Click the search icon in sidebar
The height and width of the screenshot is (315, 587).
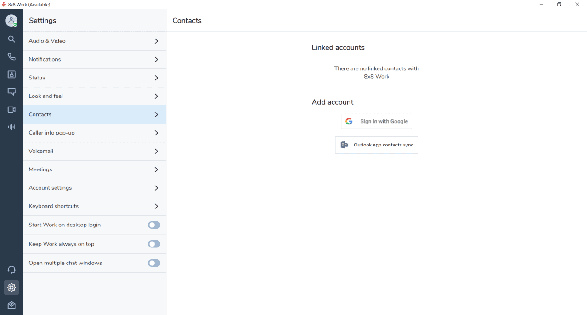tap(11, 39)
